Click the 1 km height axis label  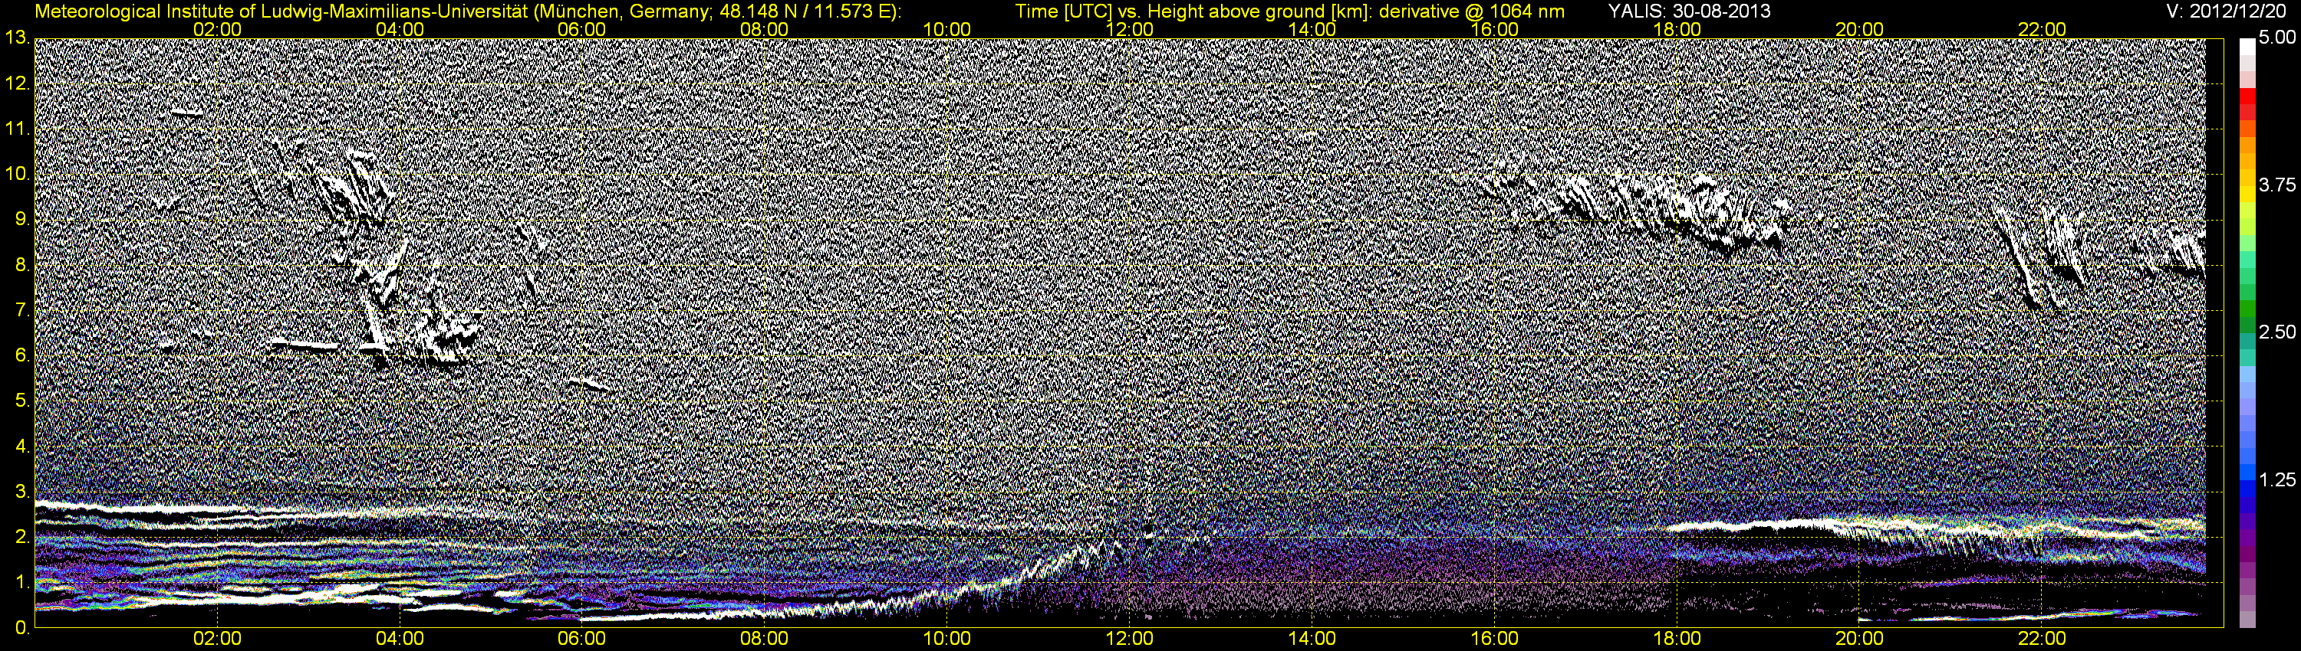[22, 584]
